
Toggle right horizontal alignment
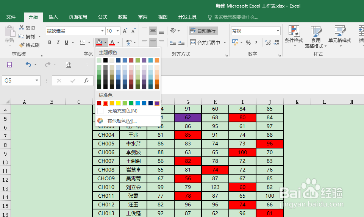point(161,42)
